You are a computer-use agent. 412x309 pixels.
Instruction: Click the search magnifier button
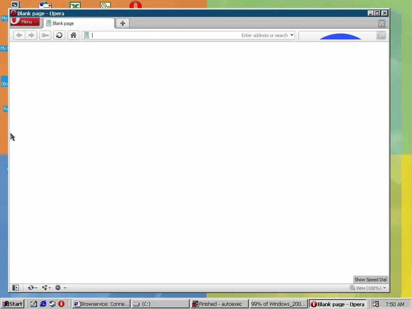coord(381,35)
